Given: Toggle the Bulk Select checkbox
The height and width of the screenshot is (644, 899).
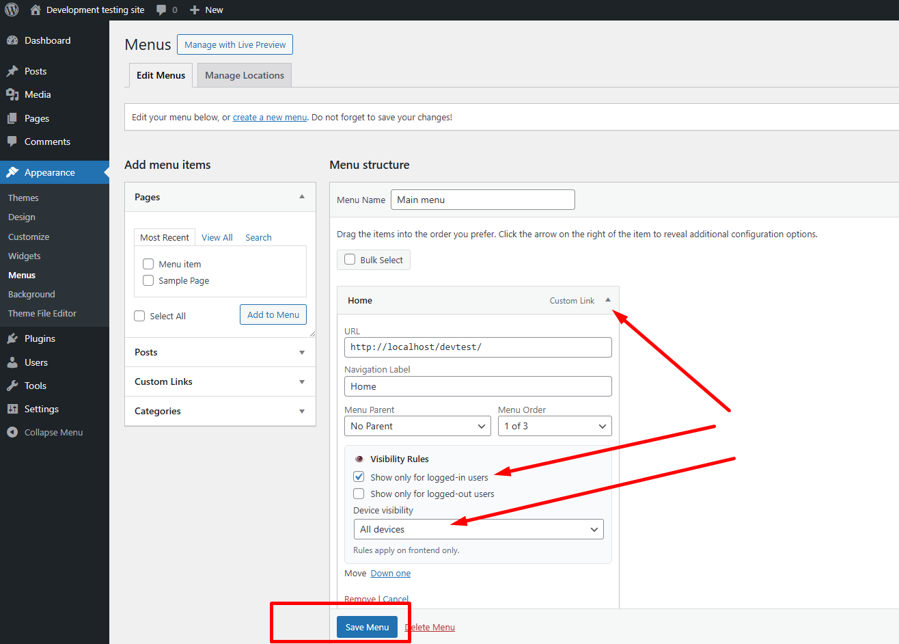Looking at the screenshot, I should click(350, 260).
